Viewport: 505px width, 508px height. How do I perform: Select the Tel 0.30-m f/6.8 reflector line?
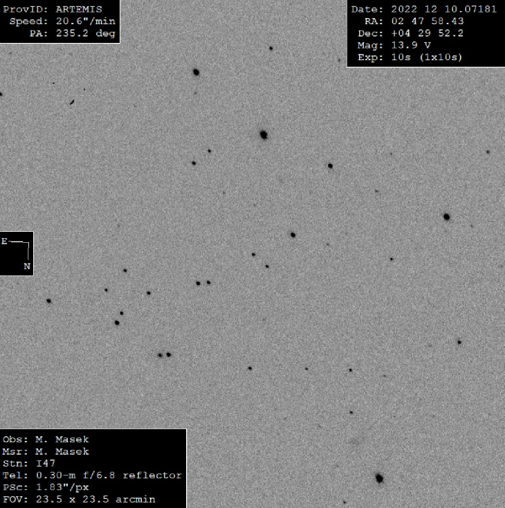point(92,475)
